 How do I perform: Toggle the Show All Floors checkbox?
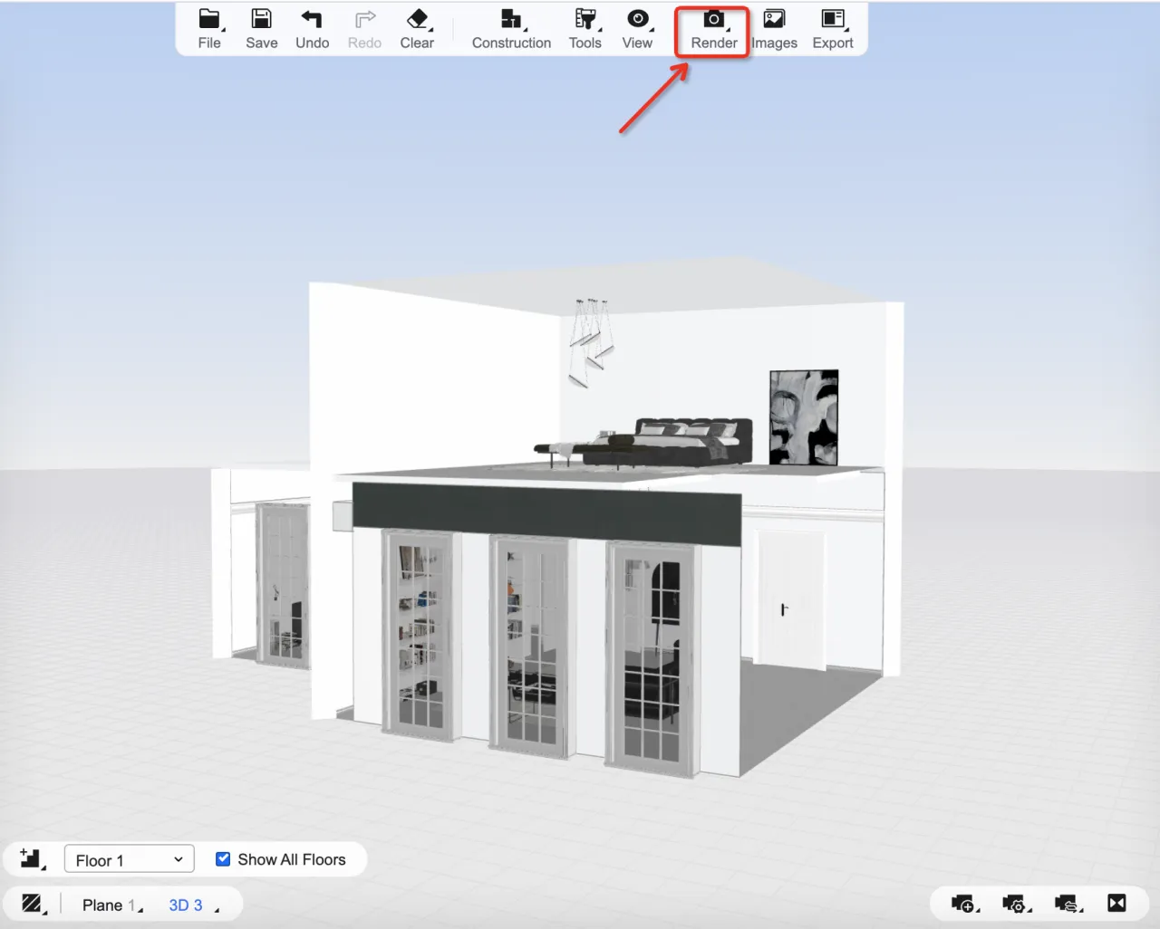pyautogui.click(x=223, y=859)
